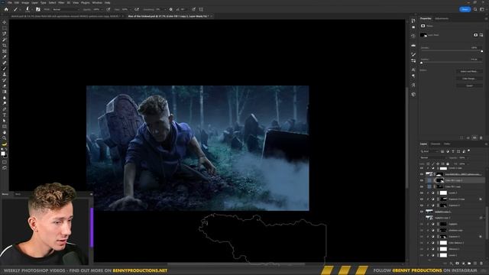
Task: Add a layer mask from Layers panel bottom
Action: point(457,264)
